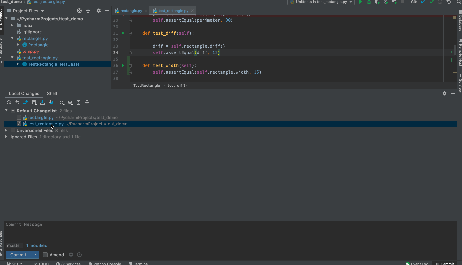This screenshot has height=265, width=462.
Task: Collapse the test_rectangle.py tree node
Action: (12, 58)
